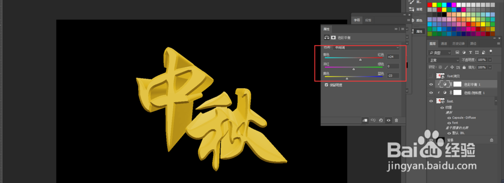Image resolution: width=504 pixels, height=183 pixels.
Task: Open the 填充 fill dropdown arrow
Action: point(490,68)
